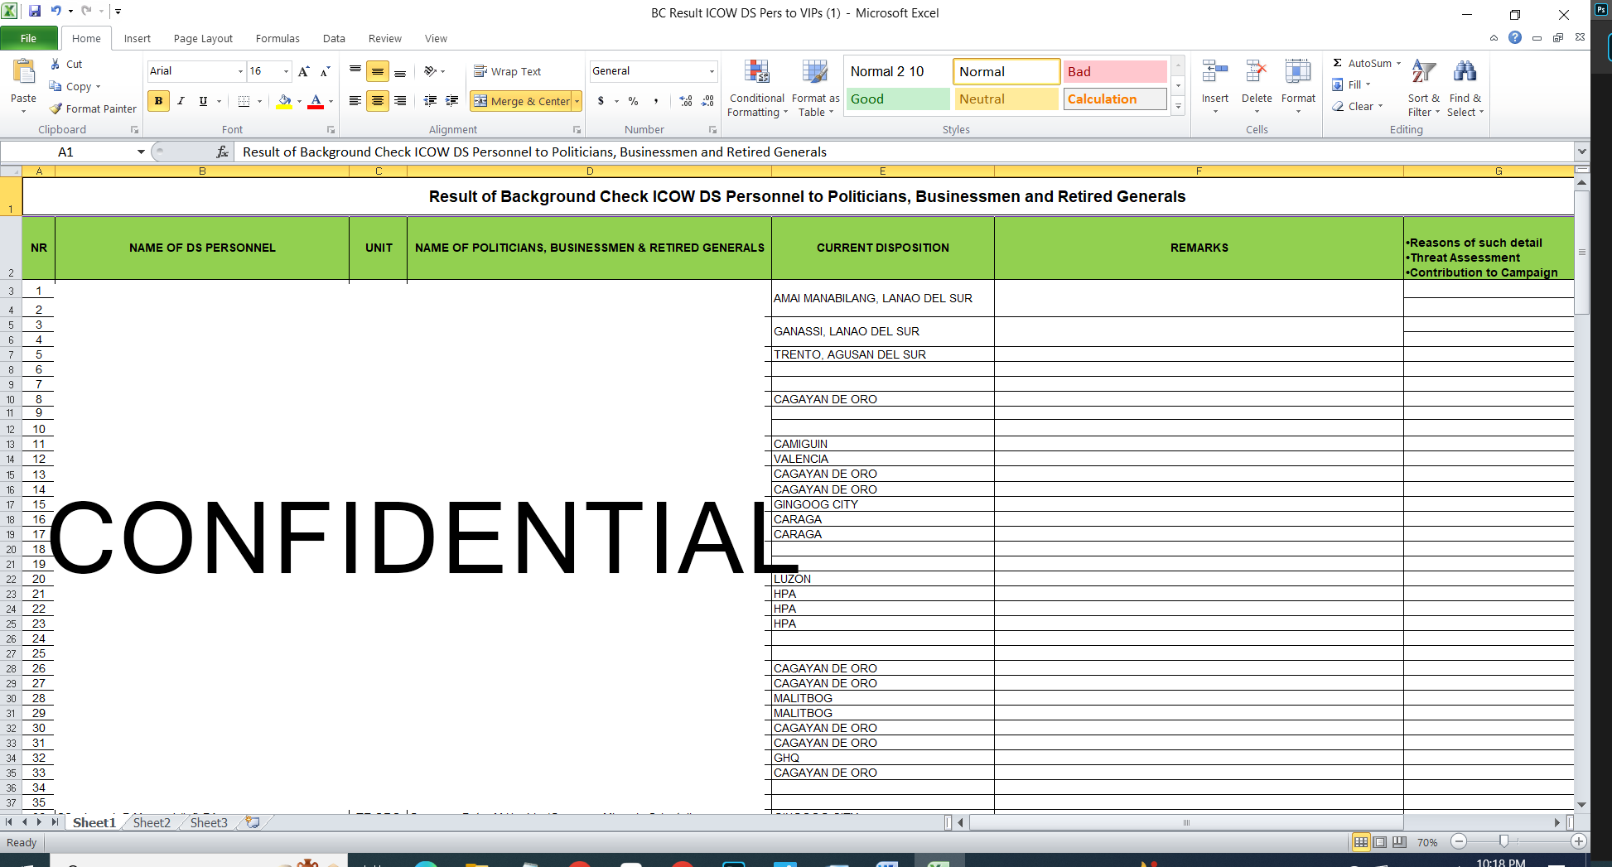Click the Font Color letter A icon

click(316, 101)
